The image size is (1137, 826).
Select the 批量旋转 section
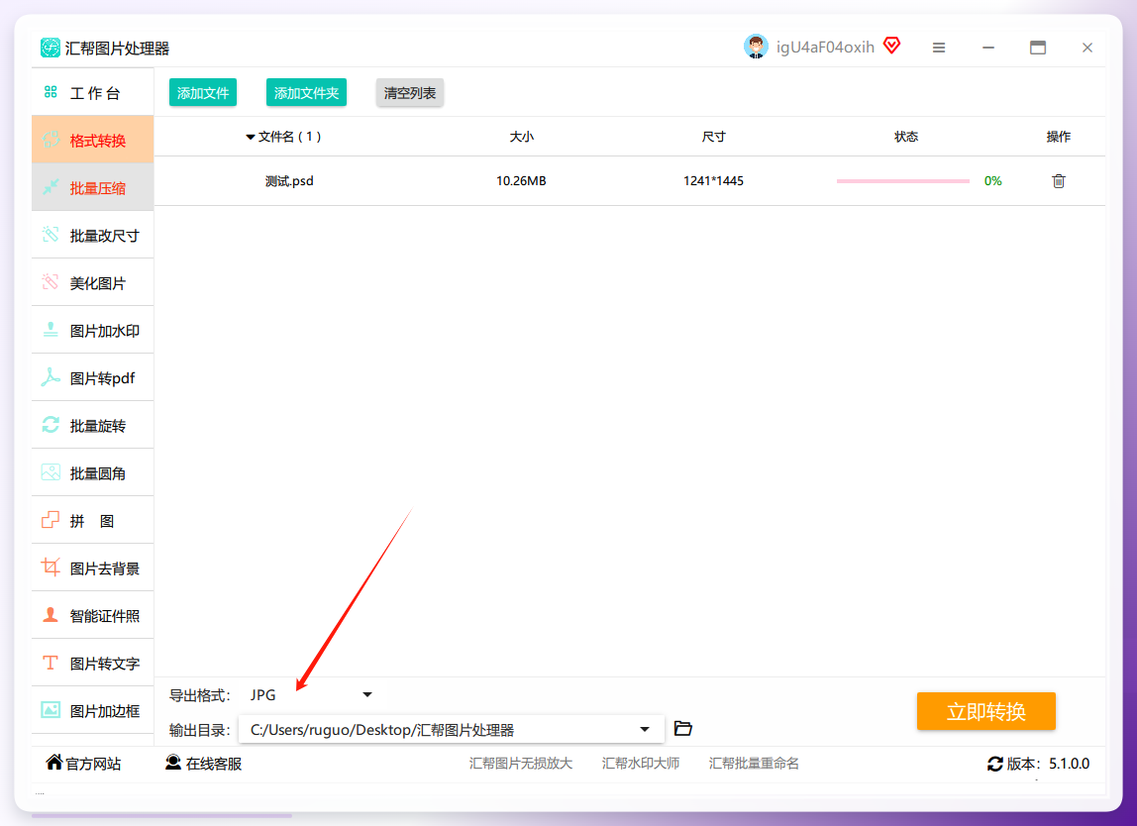click(93, 426)
